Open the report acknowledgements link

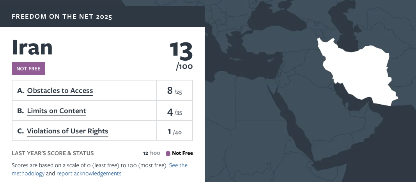(89, 173)
